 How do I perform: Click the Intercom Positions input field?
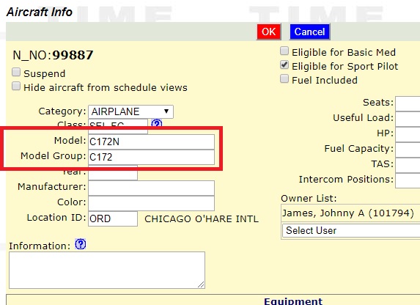(408, 180)
